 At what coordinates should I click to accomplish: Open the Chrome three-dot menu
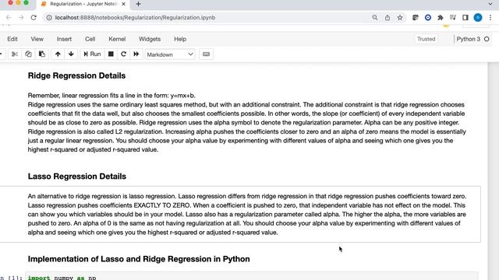(490, 17)
